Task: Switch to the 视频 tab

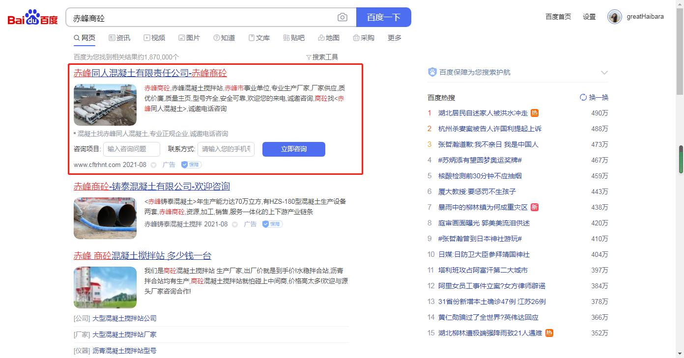Action: click(154, 38)
